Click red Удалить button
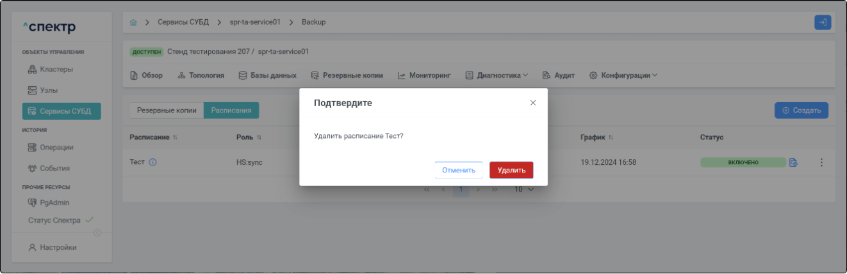 [x=511, y=170]
